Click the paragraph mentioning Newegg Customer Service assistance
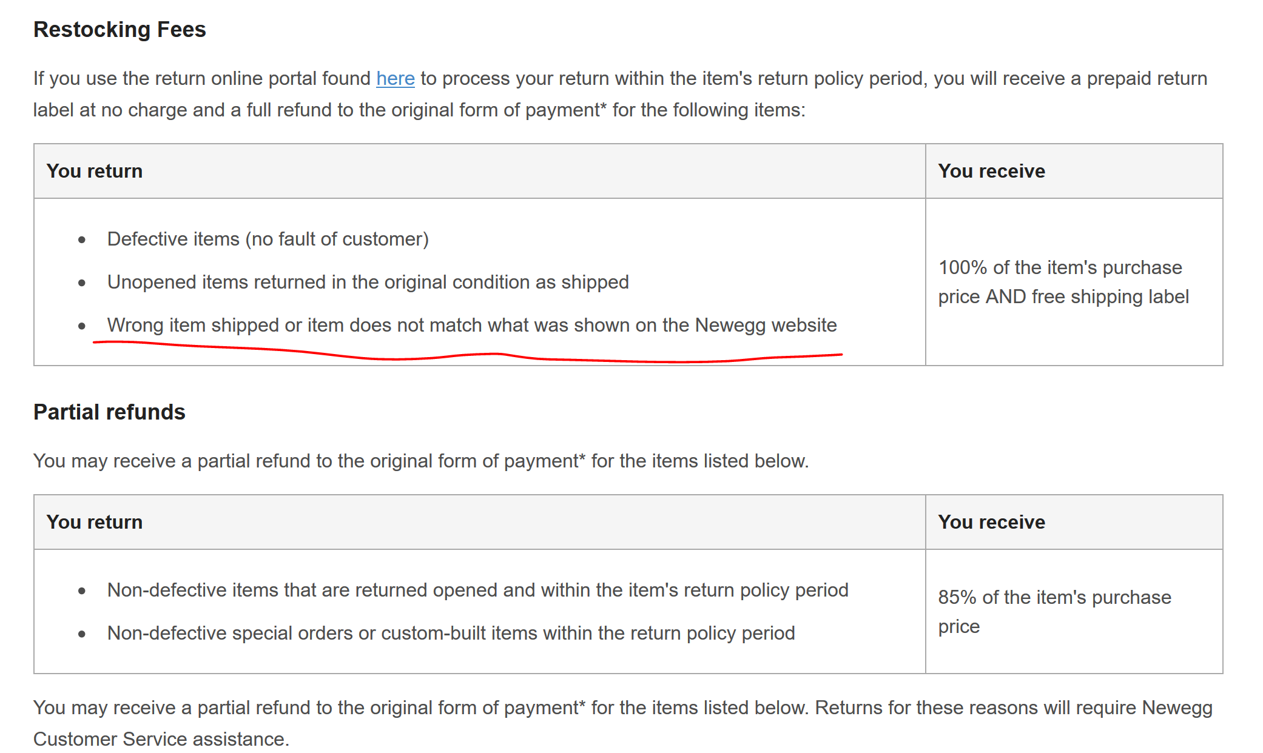1263x753 pixels. click(x=623, y=723)
